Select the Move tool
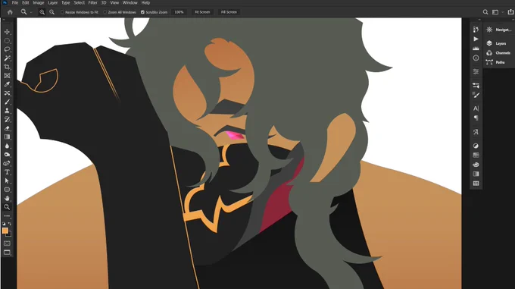The width and height of the screenshot is (515, 289). (7, 32)
